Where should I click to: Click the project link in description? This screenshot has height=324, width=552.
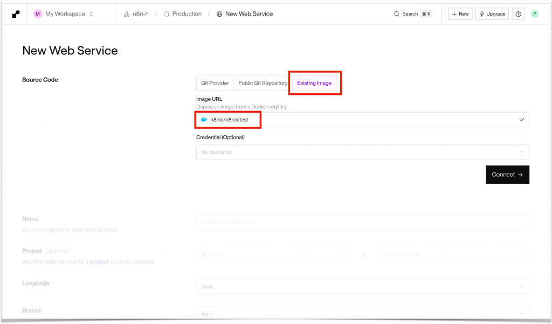pyautogui.click(x=99, y=261)
